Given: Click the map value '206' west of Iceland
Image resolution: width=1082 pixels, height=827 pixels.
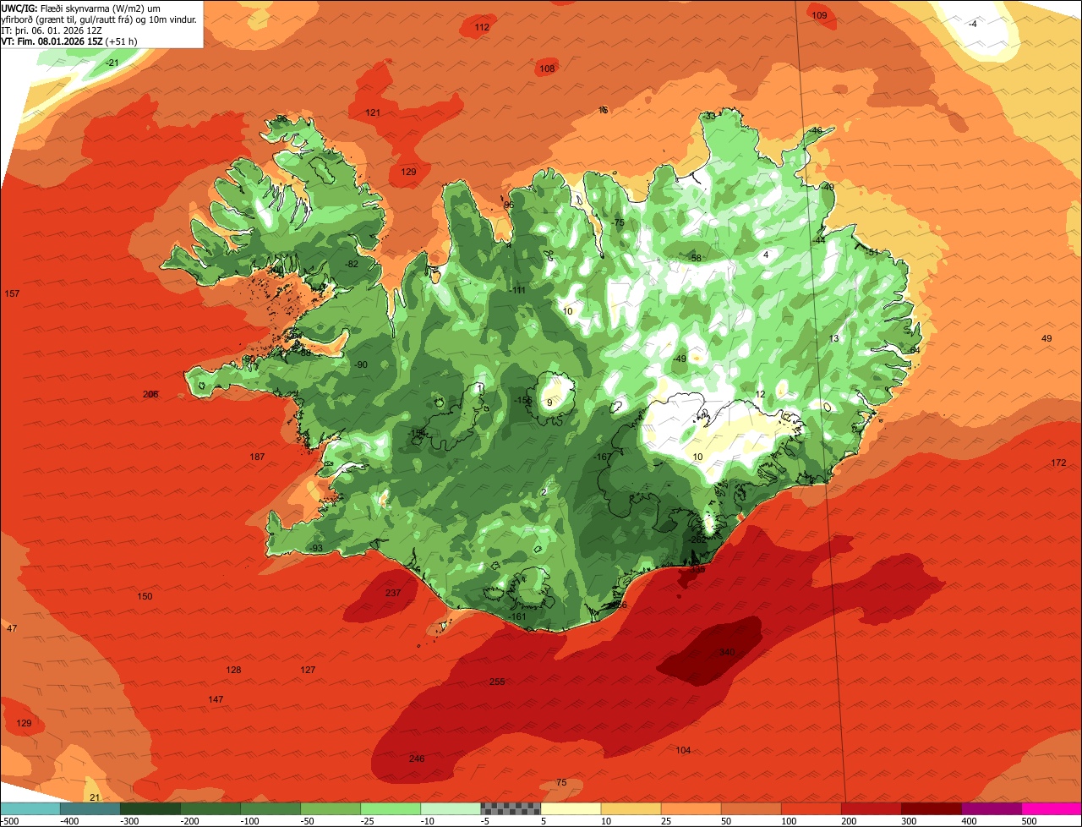Looking at the screenshot, I should point(150,394).
